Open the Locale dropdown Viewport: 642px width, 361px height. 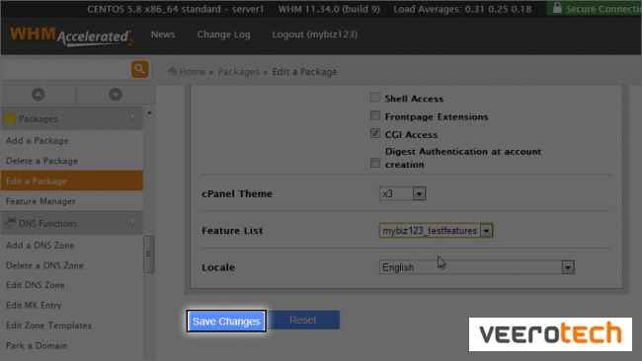pyautogui.click(x=477, y=267)
